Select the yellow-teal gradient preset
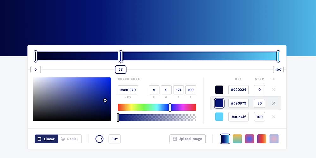316x158 pixels. pos(237,139)
